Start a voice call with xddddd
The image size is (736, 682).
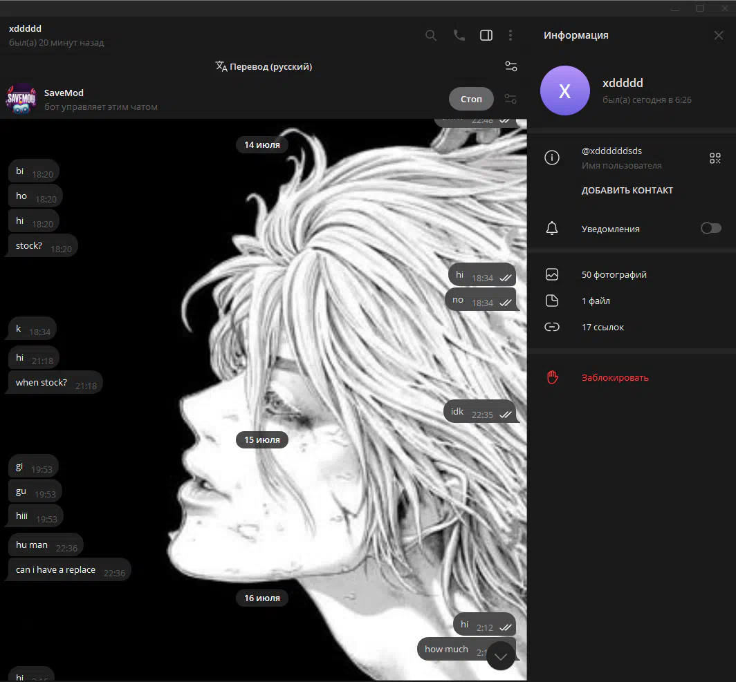(x=459, y=35)
